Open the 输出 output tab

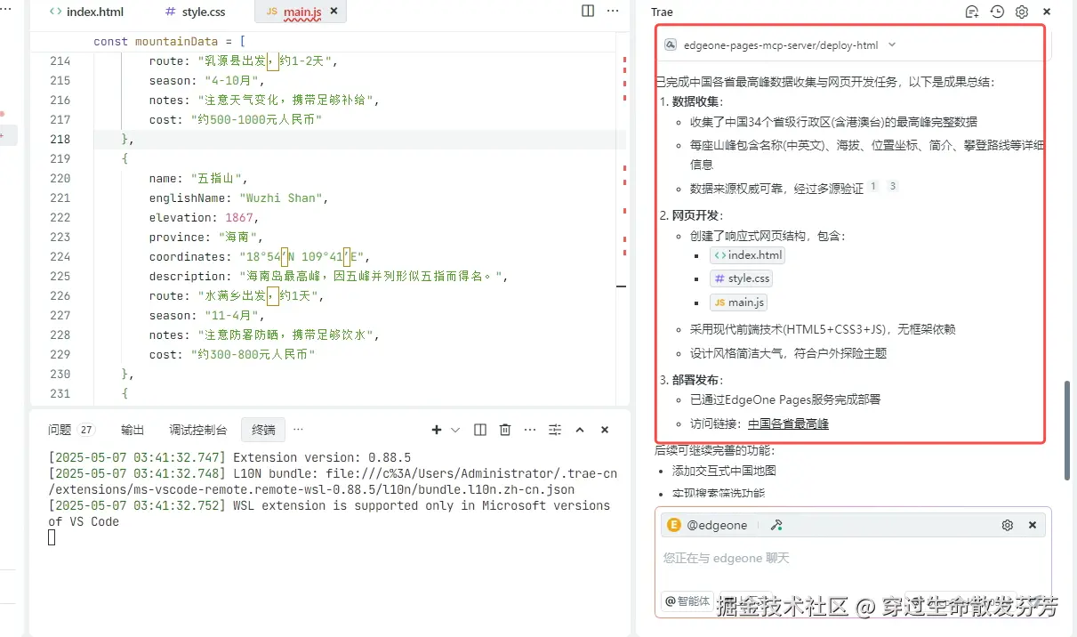(133, 430)
